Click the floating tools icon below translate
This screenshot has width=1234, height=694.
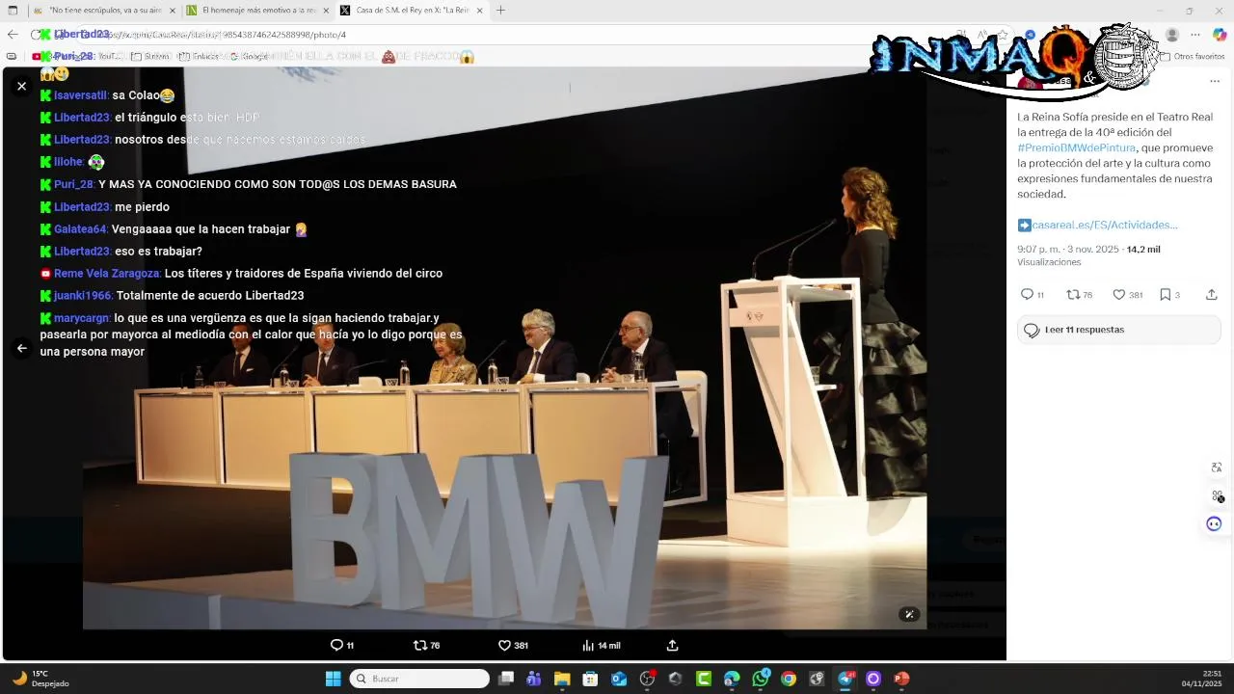click(x=1217, y=495)
